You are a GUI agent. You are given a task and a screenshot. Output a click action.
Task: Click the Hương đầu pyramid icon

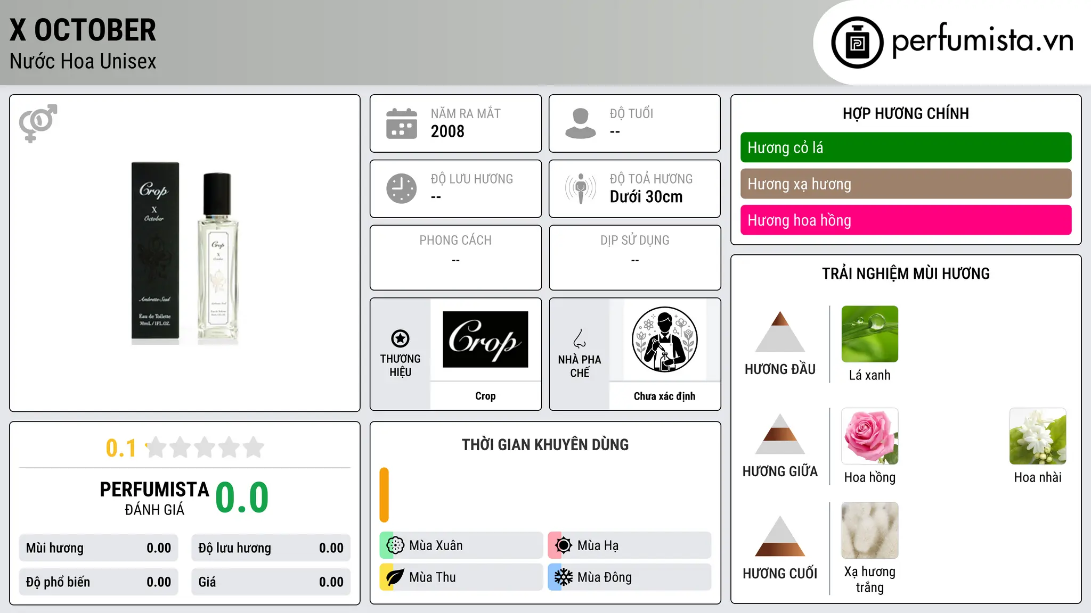[x=780, y=332]
